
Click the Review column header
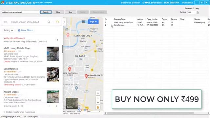[x=174, y=19]
